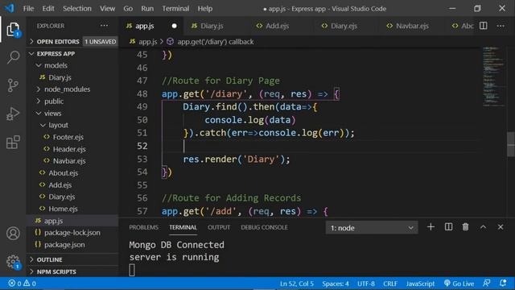Open the Terminal menu
515x290 pixels.
coord(175,9)
